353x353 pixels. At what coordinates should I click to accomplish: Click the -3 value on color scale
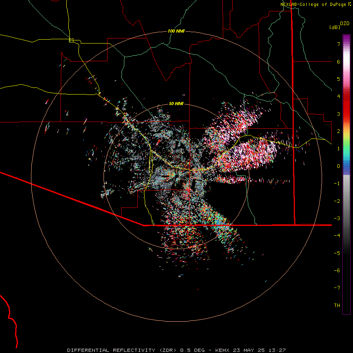pyautogui.click(x=337, y=218)
